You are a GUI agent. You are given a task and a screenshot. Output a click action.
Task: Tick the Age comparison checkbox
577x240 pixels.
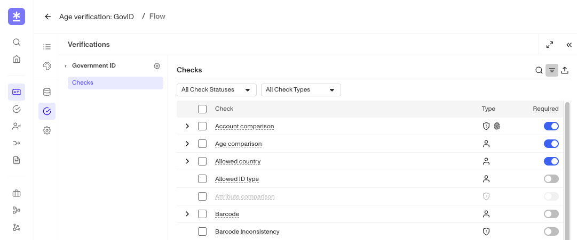(x=202, y=144)
